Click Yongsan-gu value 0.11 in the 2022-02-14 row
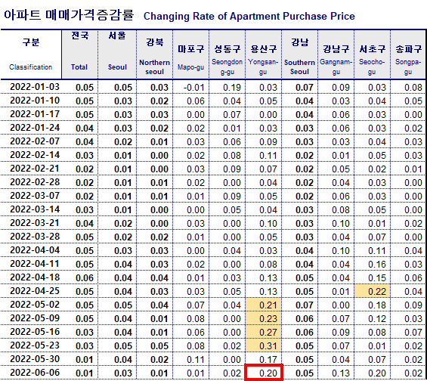This screenshot has width=427, height=381. point(268,156)
